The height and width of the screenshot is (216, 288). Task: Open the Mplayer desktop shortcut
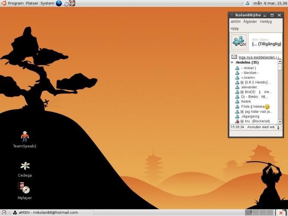click(24, 188)
